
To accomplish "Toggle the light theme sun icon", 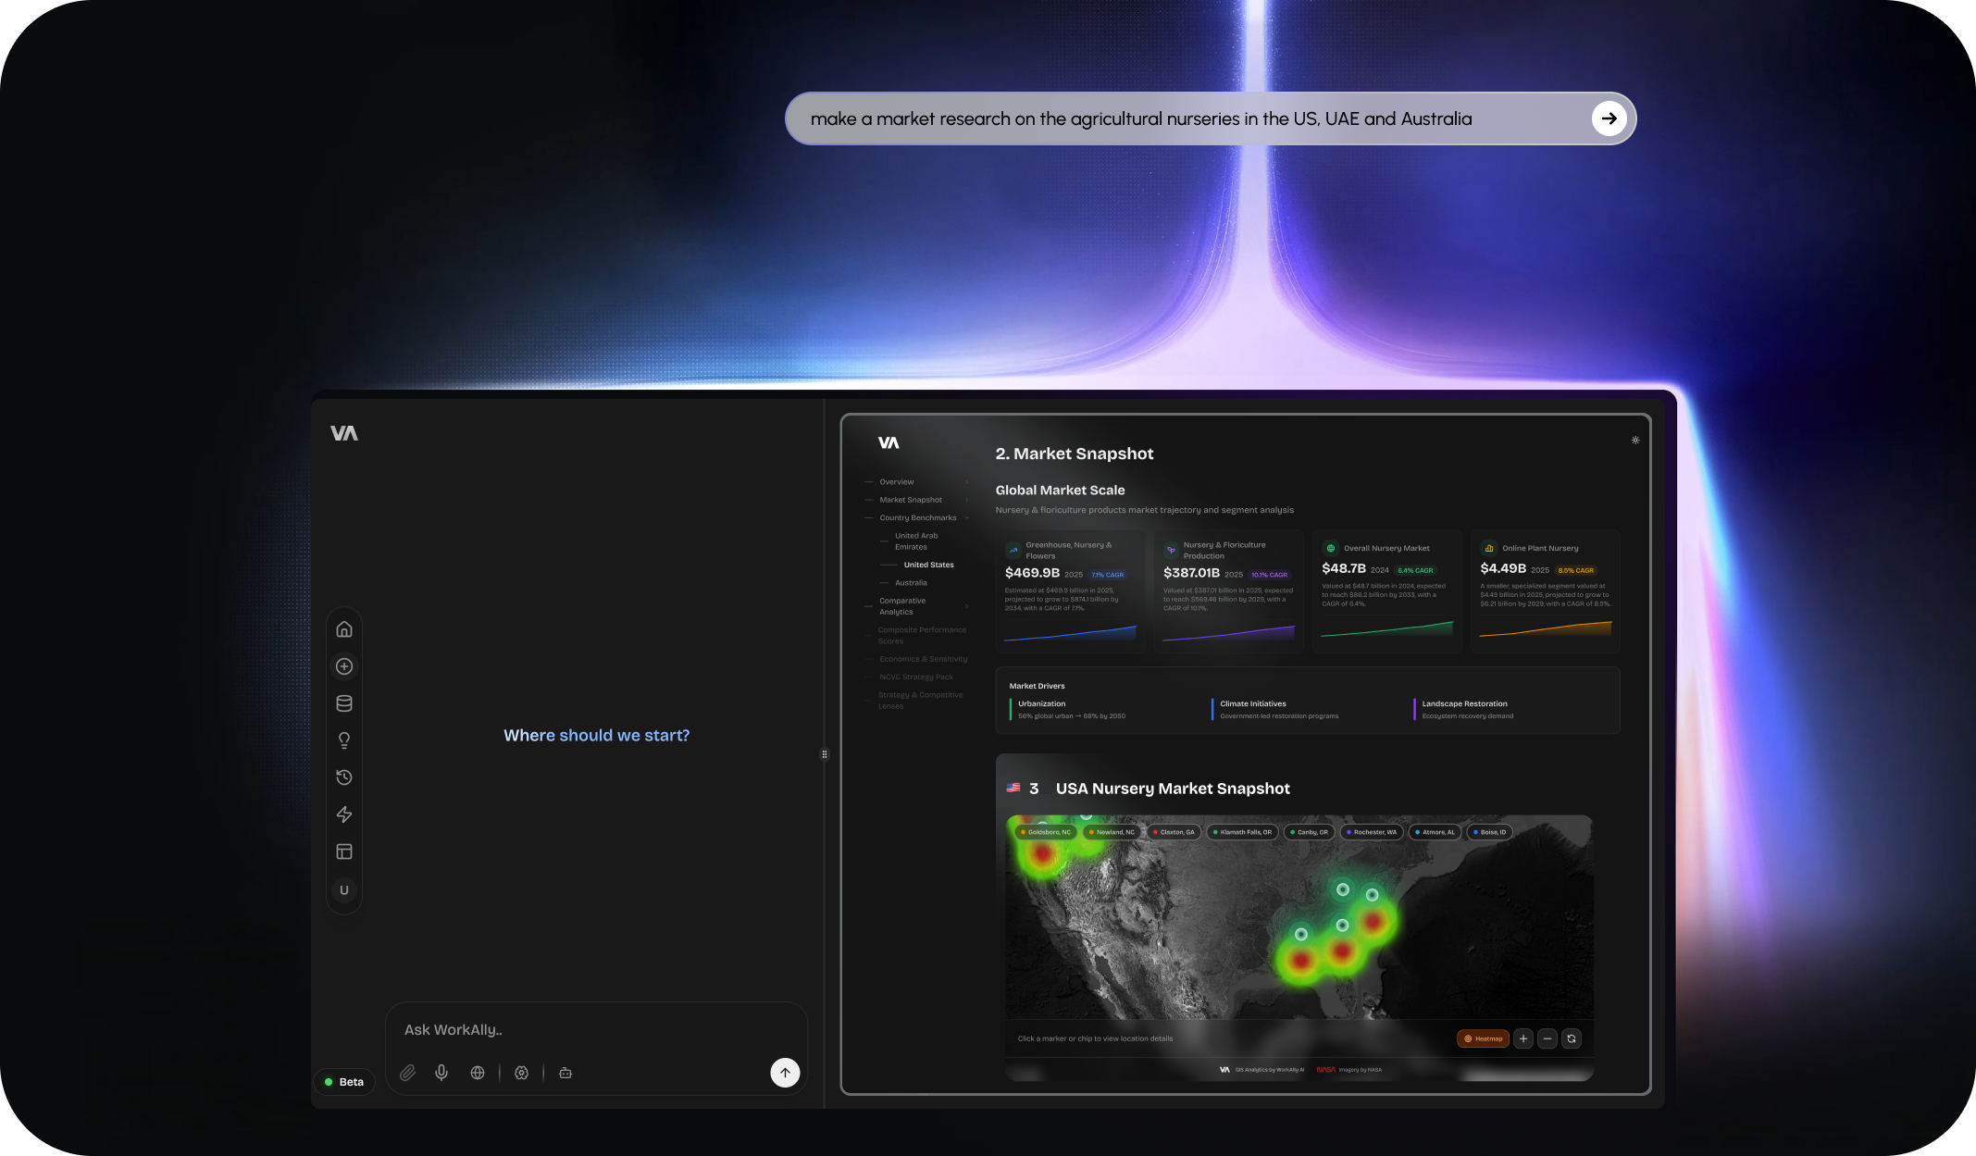I will [x=1635, y=441].
